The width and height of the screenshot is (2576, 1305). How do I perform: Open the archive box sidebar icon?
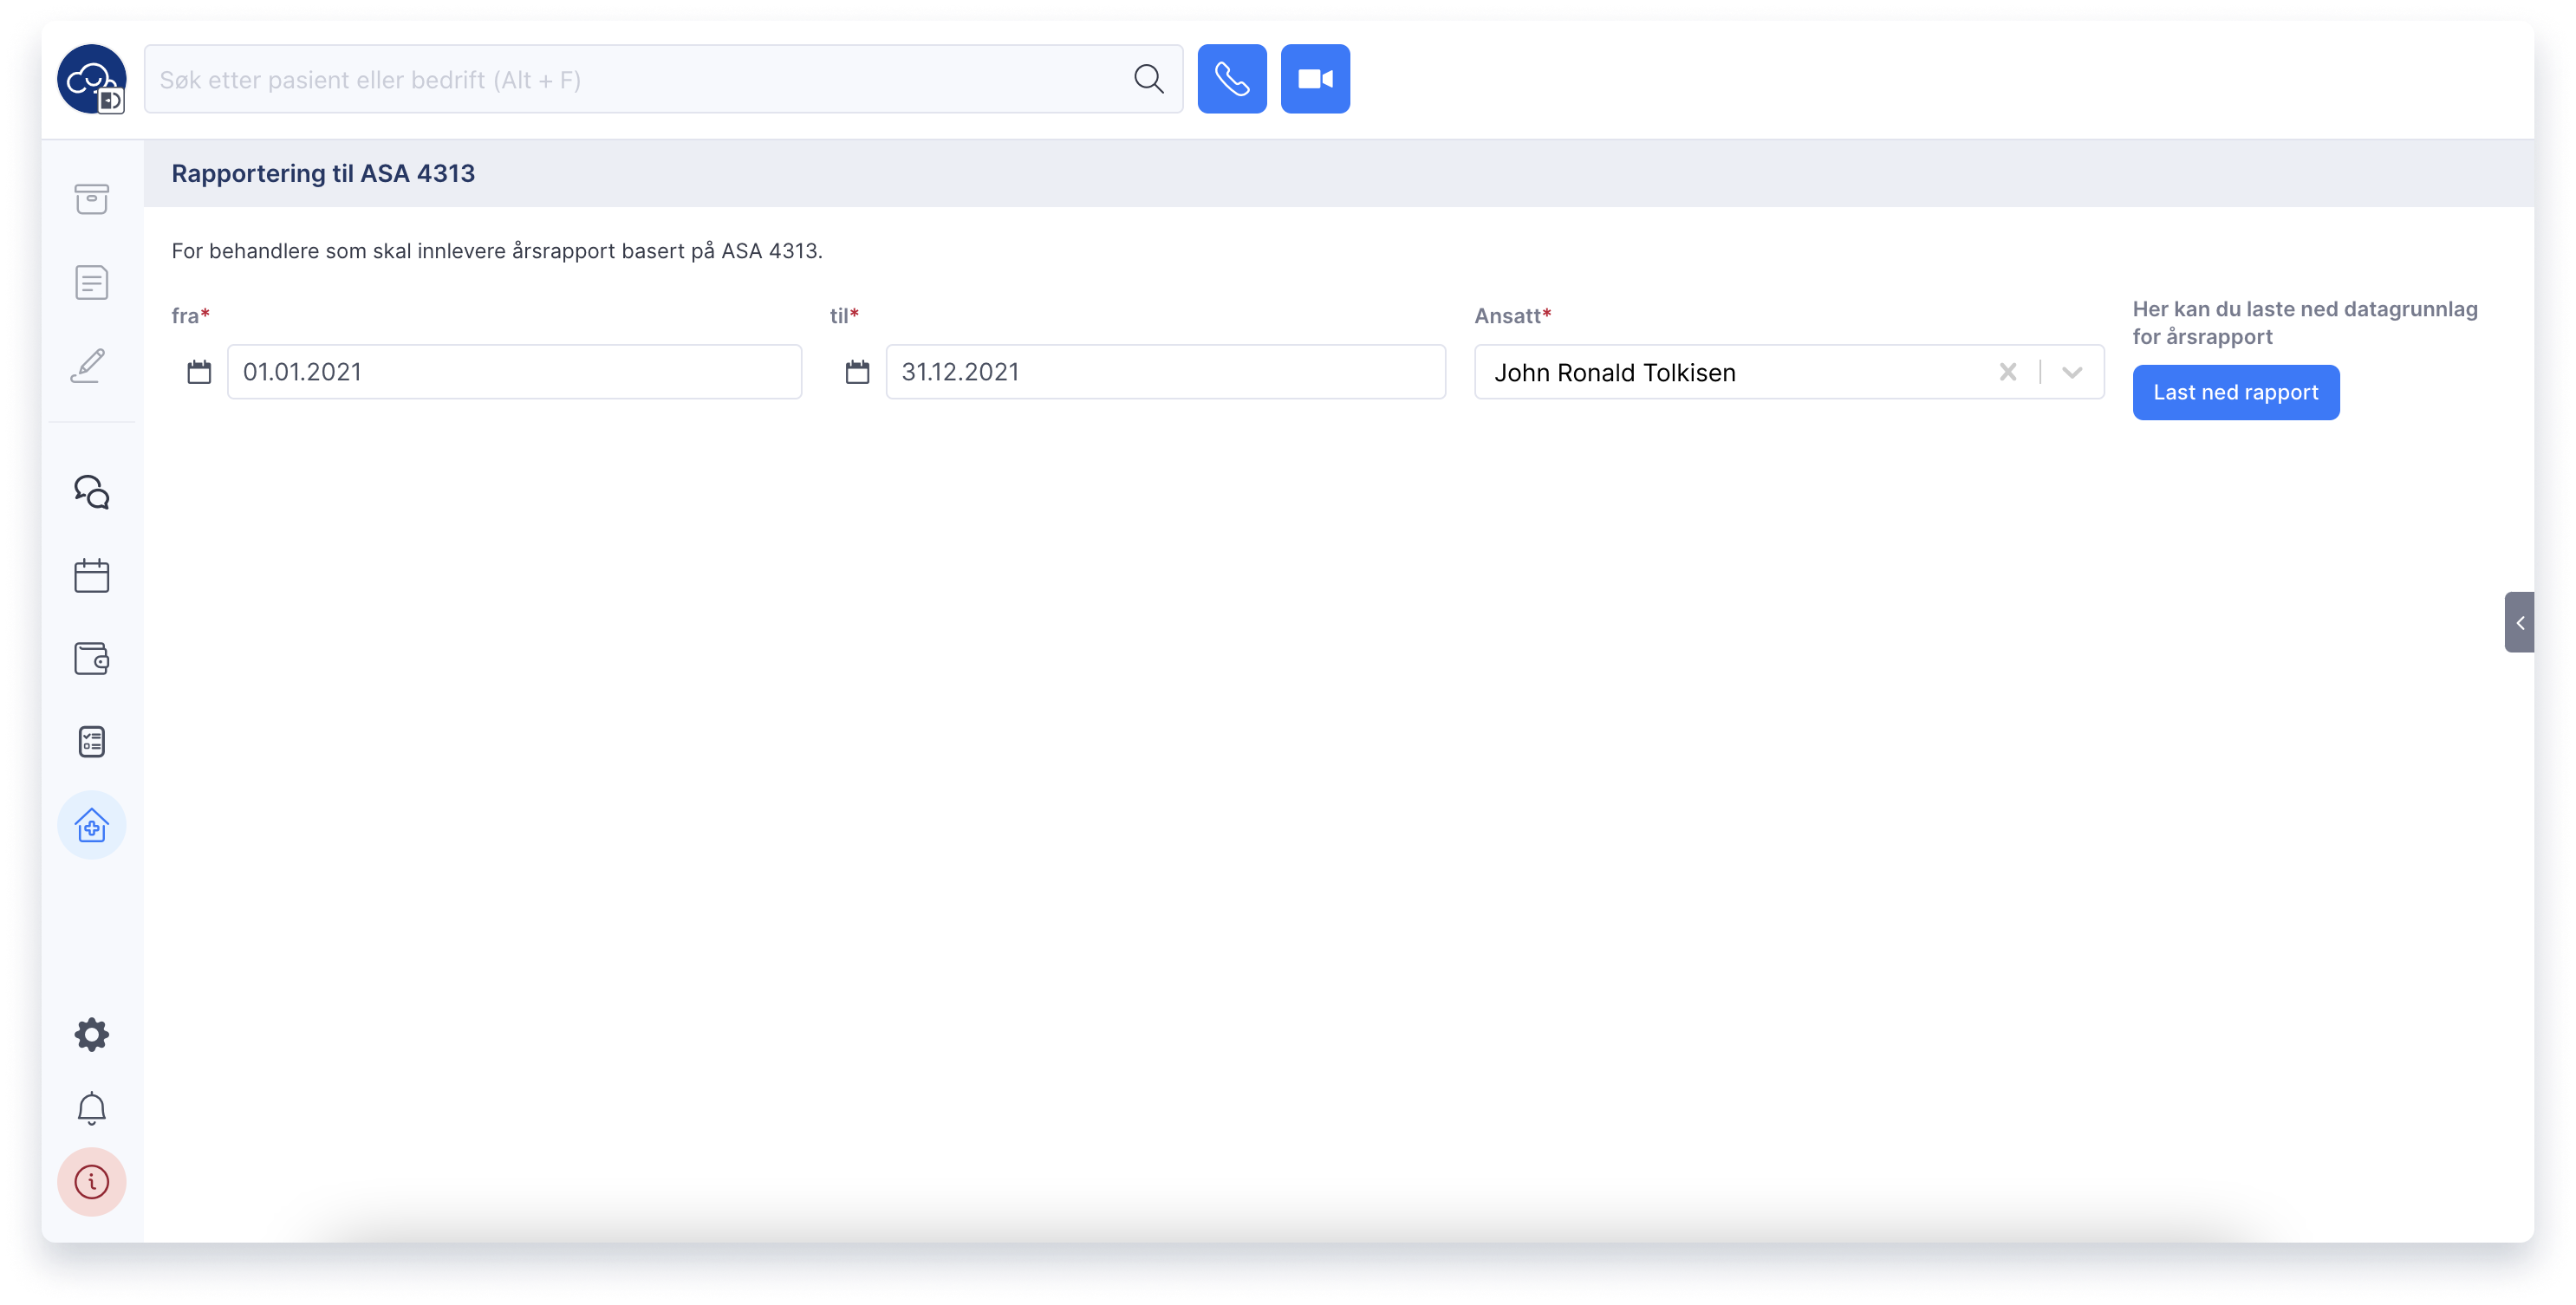91,198
